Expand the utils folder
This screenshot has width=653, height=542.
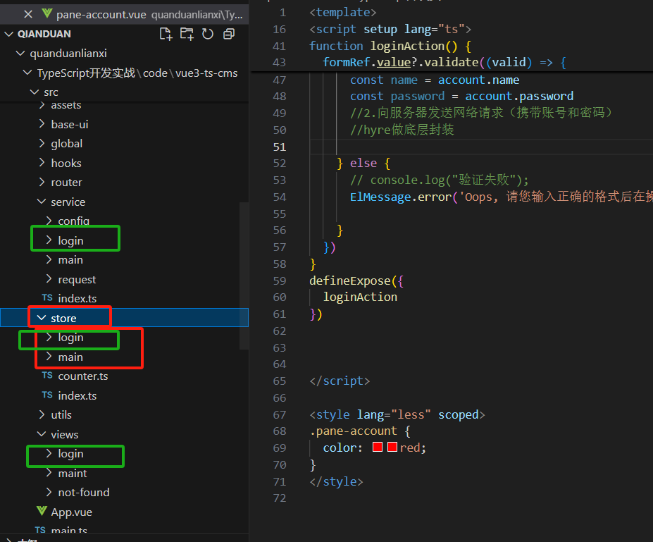pyautogui.click(x=42, y=414)
